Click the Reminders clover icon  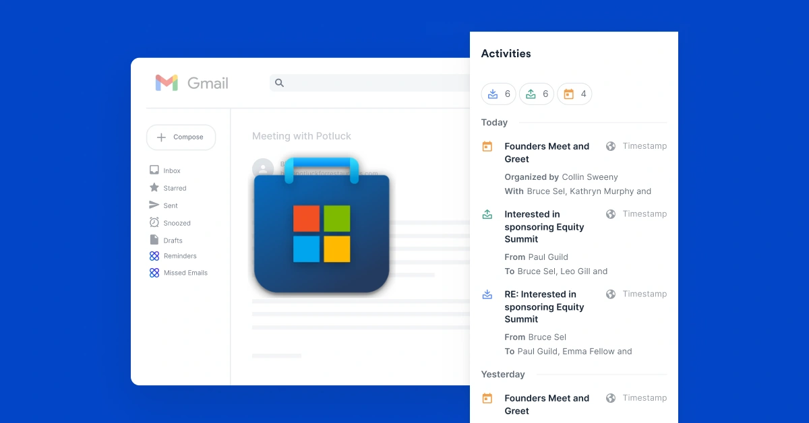coord(154,256)
